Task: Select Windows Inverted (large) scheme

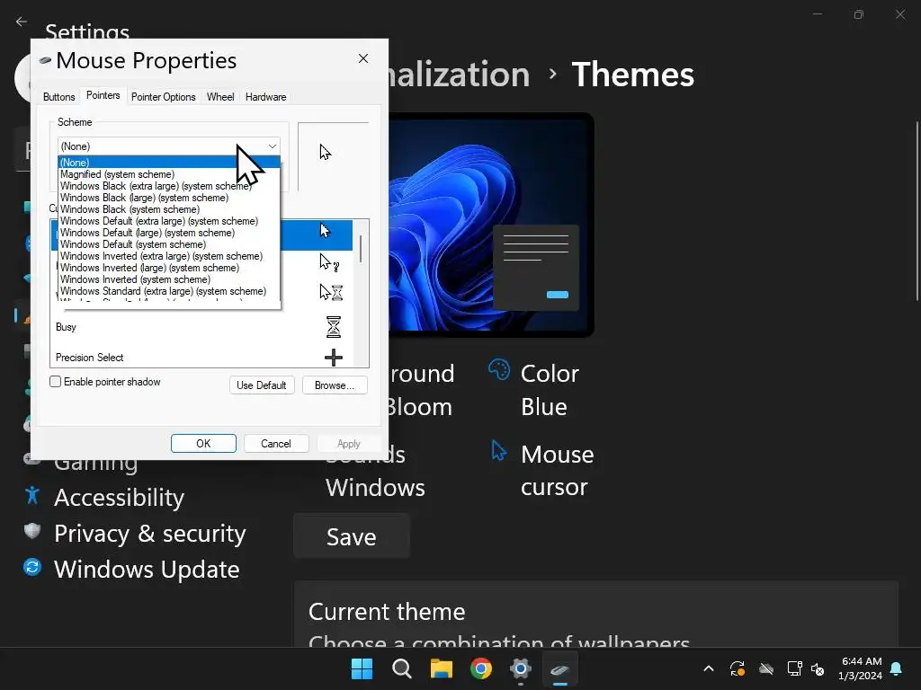Action: pos(168,268)
